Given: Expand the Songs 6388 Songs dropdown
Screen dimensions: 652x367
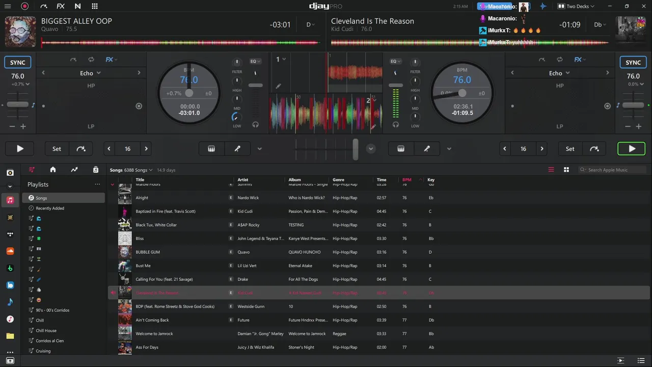Looking at the screenshot, I should click(x=132, y=170).
